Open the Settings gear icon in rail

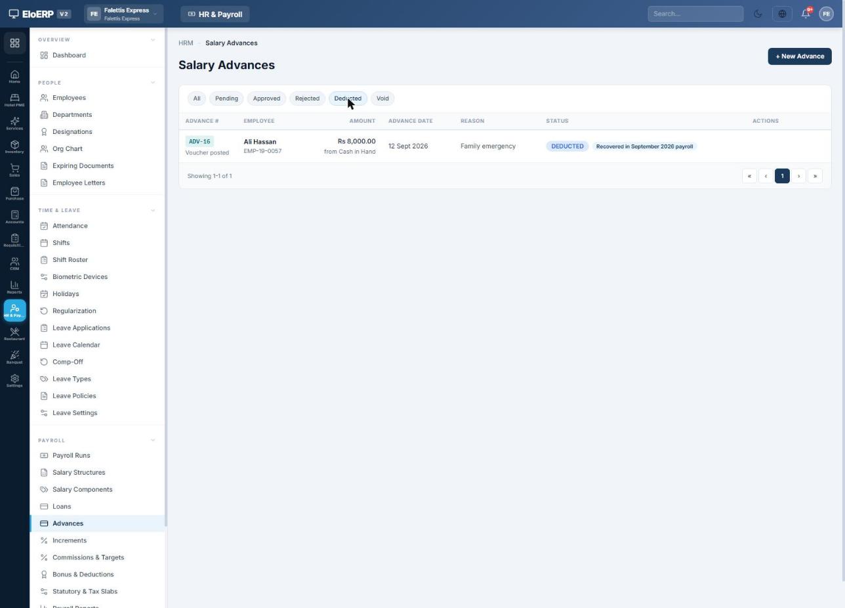14,381
